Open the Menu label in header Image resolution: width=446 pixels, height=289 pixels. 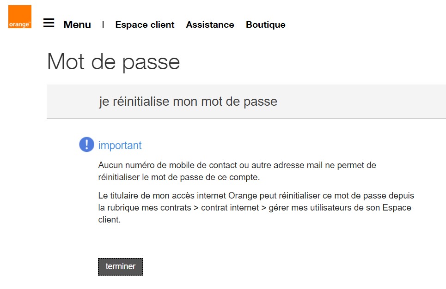pyautogui.click(x=77, y=25)
